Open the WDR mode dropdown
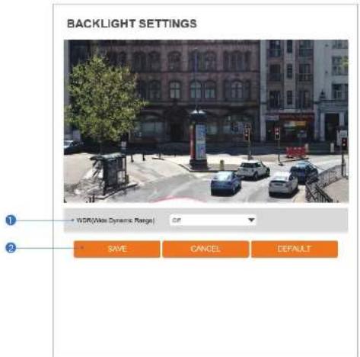The image size is (360, 357). [x=212, y=220]
